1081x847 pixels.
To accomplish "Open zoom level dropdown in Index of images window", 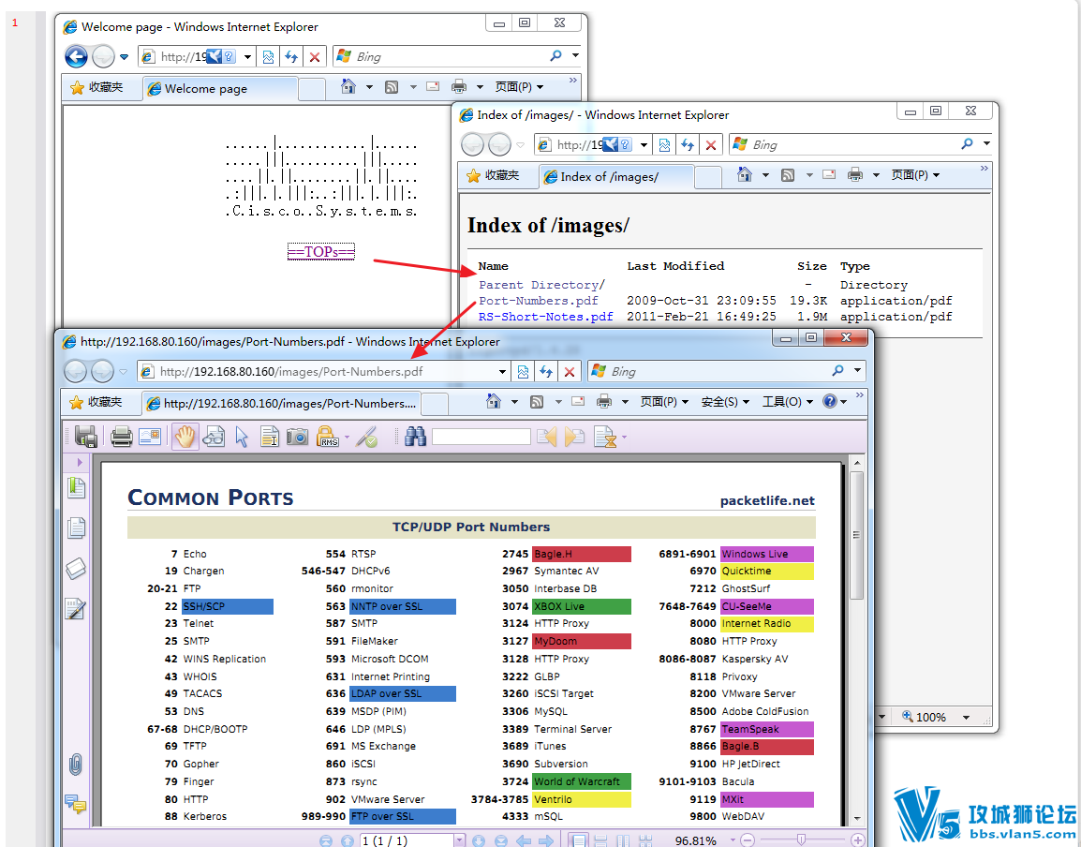I will click(x=966, y=718).
